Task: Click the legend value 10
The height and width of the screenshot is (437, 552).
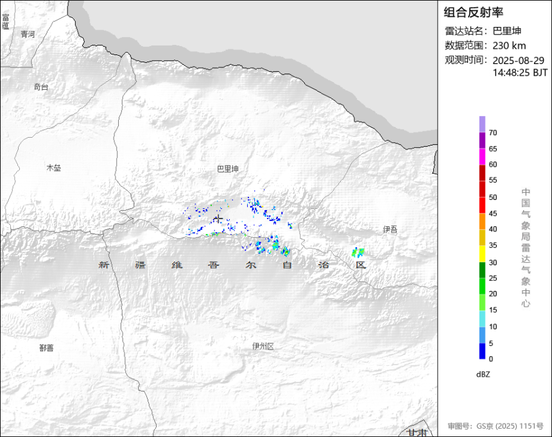Action: [x=493, y=327]
